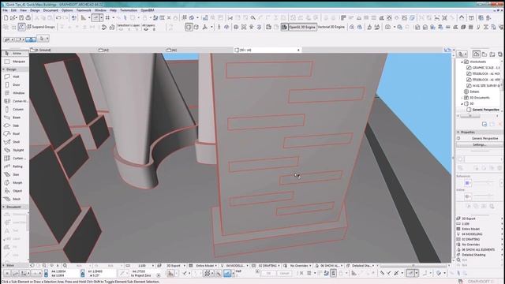
Task: Select the Door tool
Action: point(14,84)
